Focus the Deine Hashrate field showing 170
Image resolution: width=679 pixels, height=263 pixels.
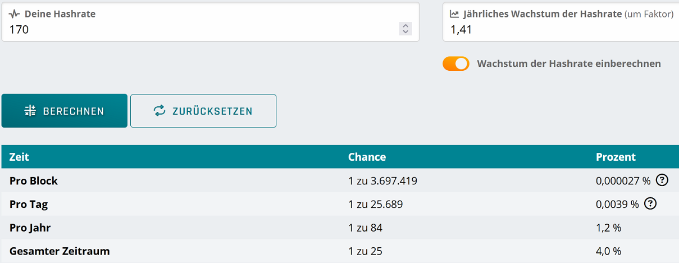[211, 22]
